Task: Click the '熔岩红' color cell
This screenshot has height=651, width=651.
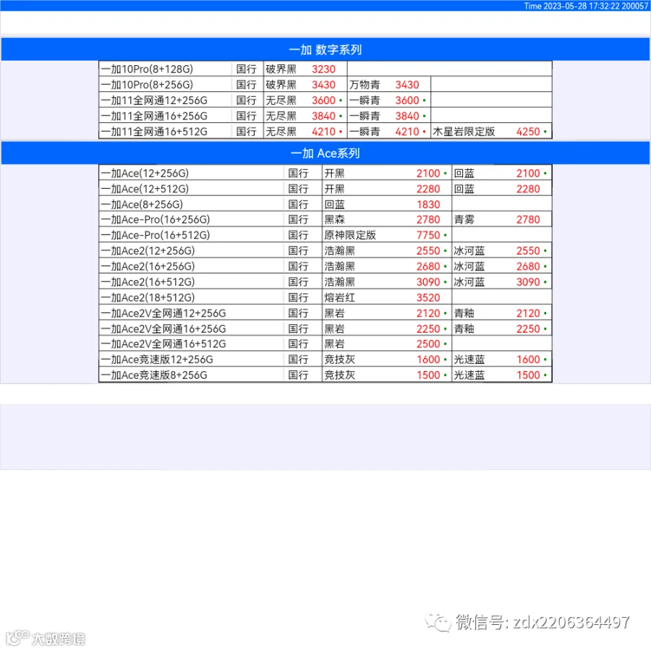Action: tap(340, 297)
